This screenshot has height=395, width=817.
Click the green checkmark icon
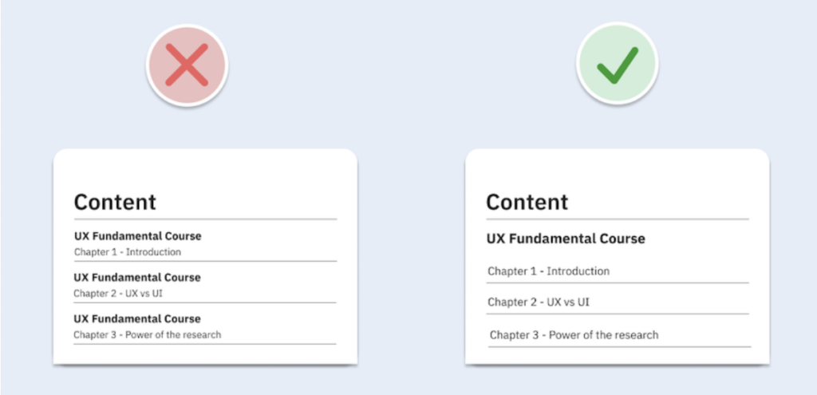(617, 65)
